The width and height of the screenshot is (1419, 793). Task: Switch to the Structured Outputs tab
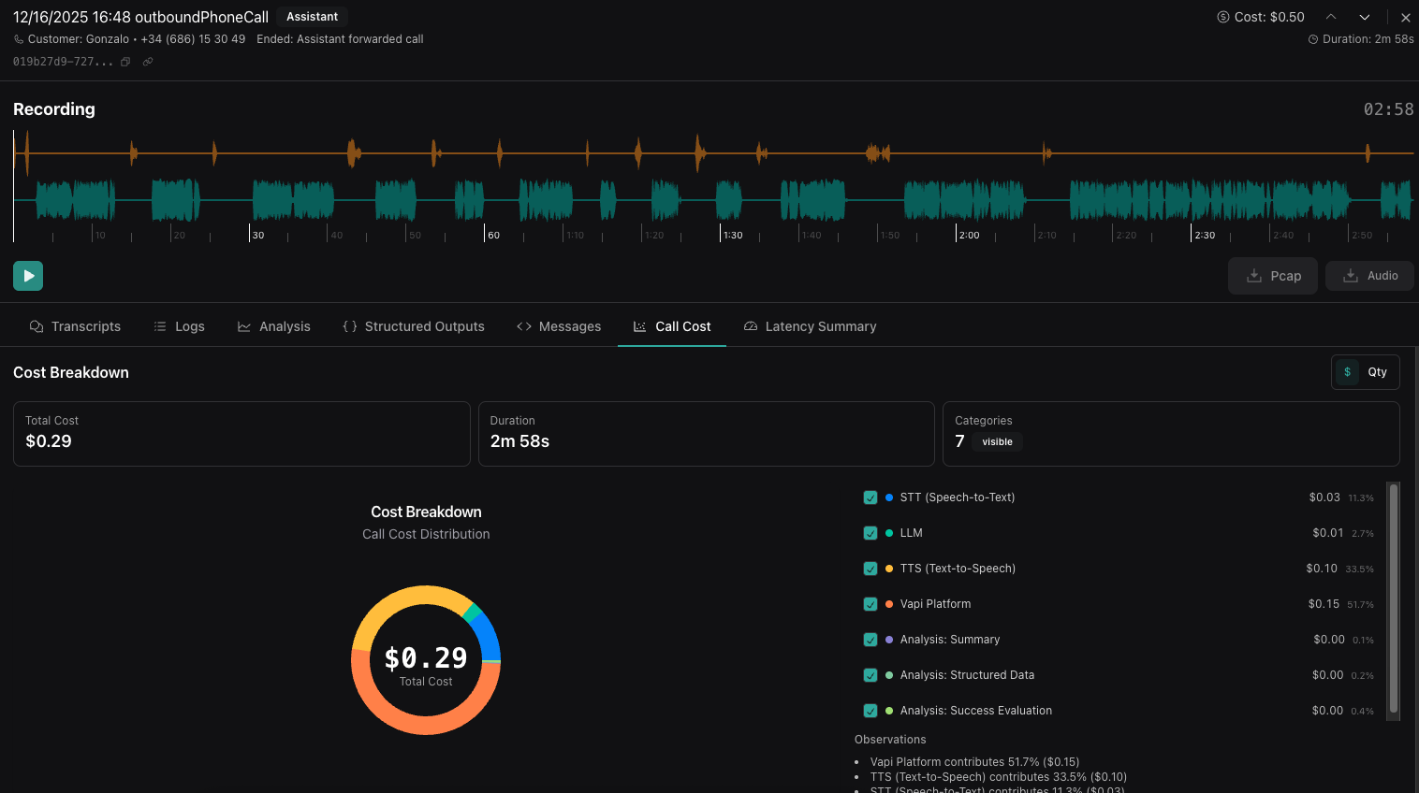click(x=414, y=326)
